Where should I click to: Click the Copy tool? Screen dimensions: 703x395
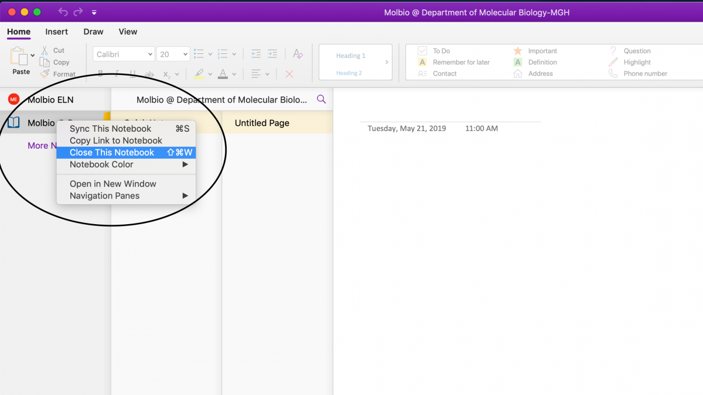(x=54, y=62)
